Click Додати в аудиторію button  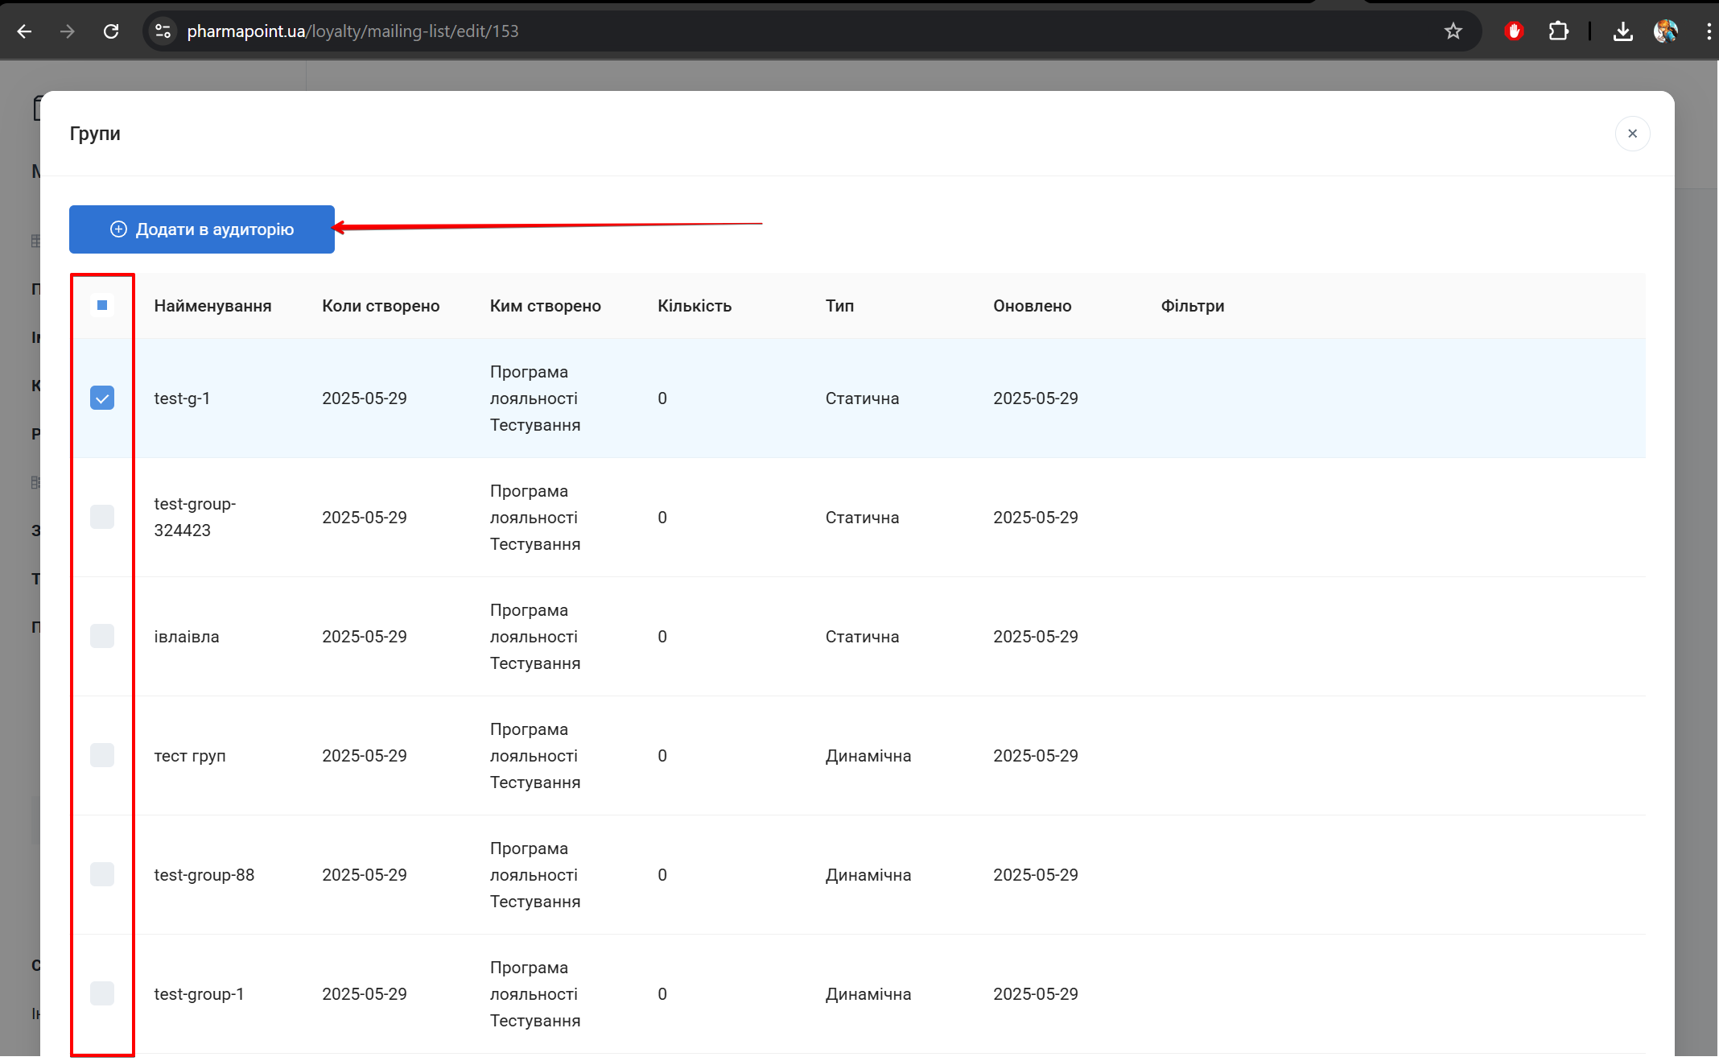point(202,229)
